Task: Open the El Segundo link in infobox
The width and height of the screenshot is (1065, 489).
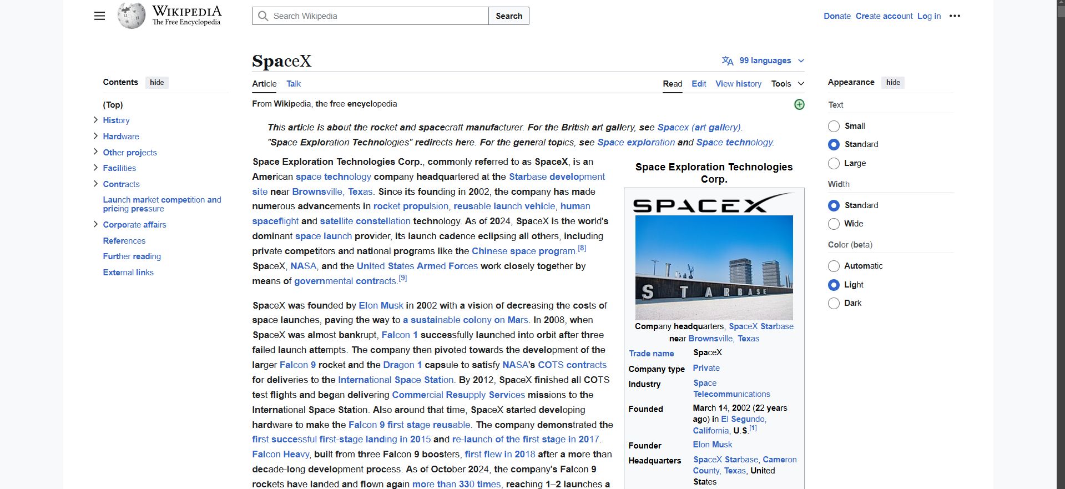Action: pos(743,419)
